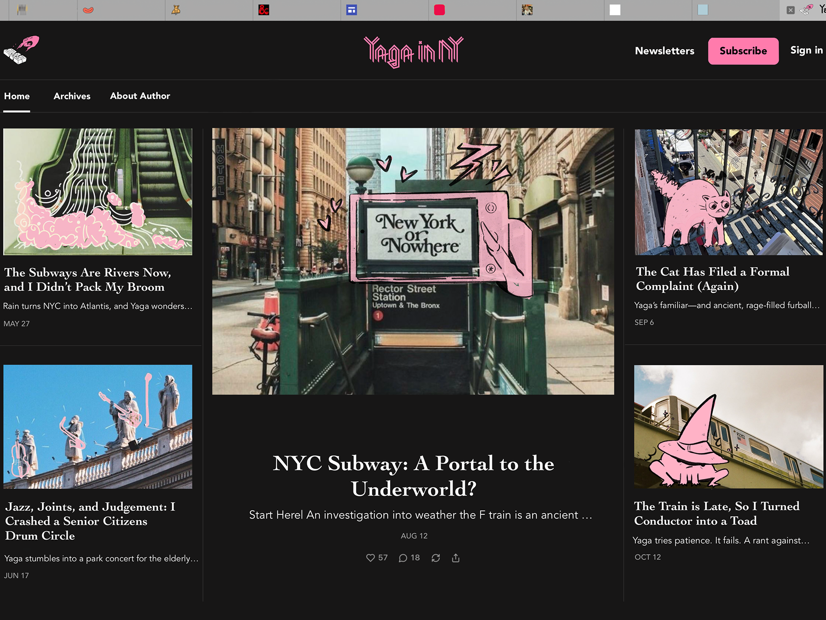Like the NYC Subway post heart icon

[370, 558]
